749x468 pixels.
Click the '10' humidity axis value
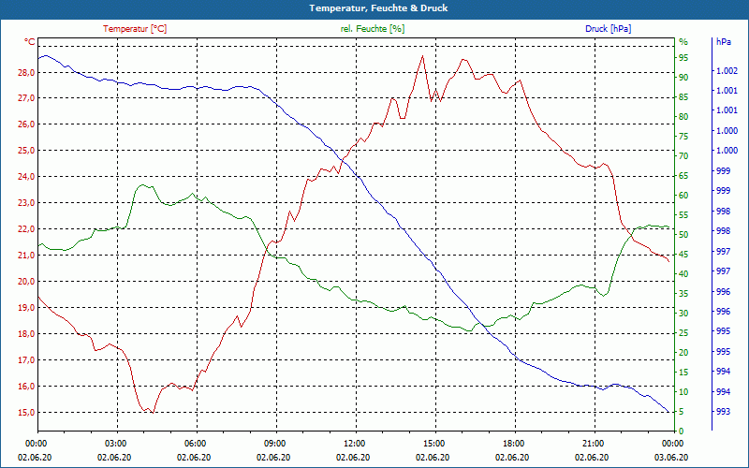click(683, 392)
